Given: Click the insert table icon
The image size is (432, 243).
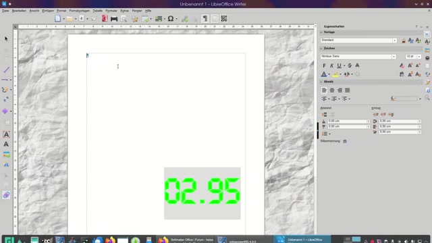Looking at the screenshot, I should point(145,19).
